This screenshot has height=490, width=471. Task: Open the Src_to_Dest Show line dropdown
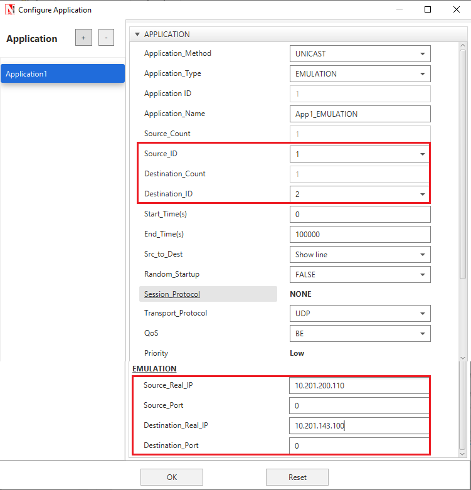pyautogui.click(x=359, y=255)
